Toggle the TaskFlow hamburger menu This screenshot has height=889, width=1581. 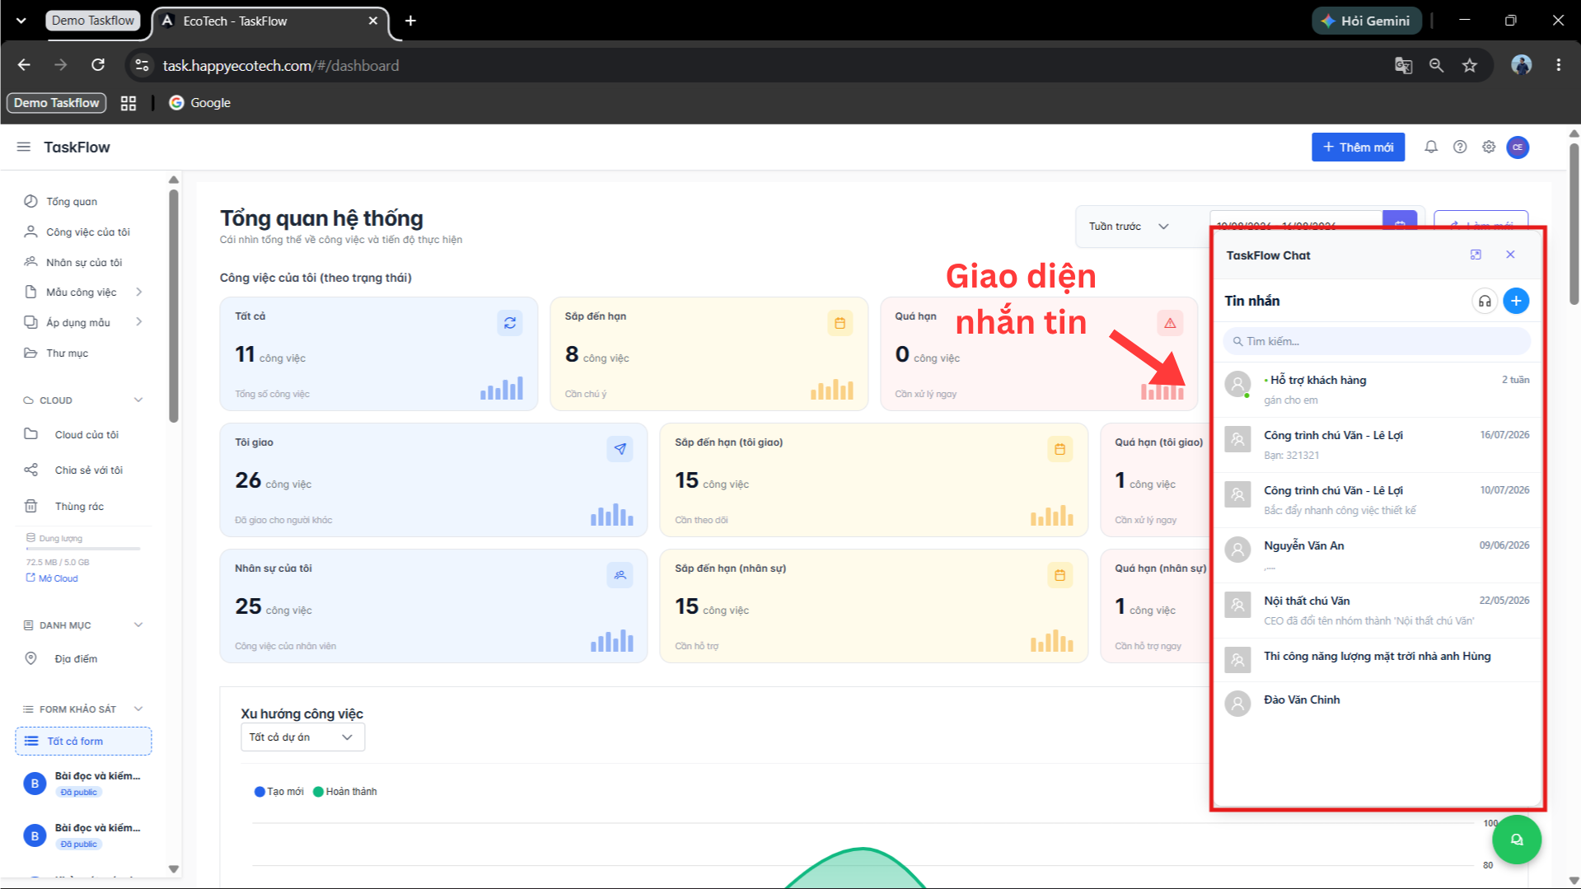tap(24, 147)
